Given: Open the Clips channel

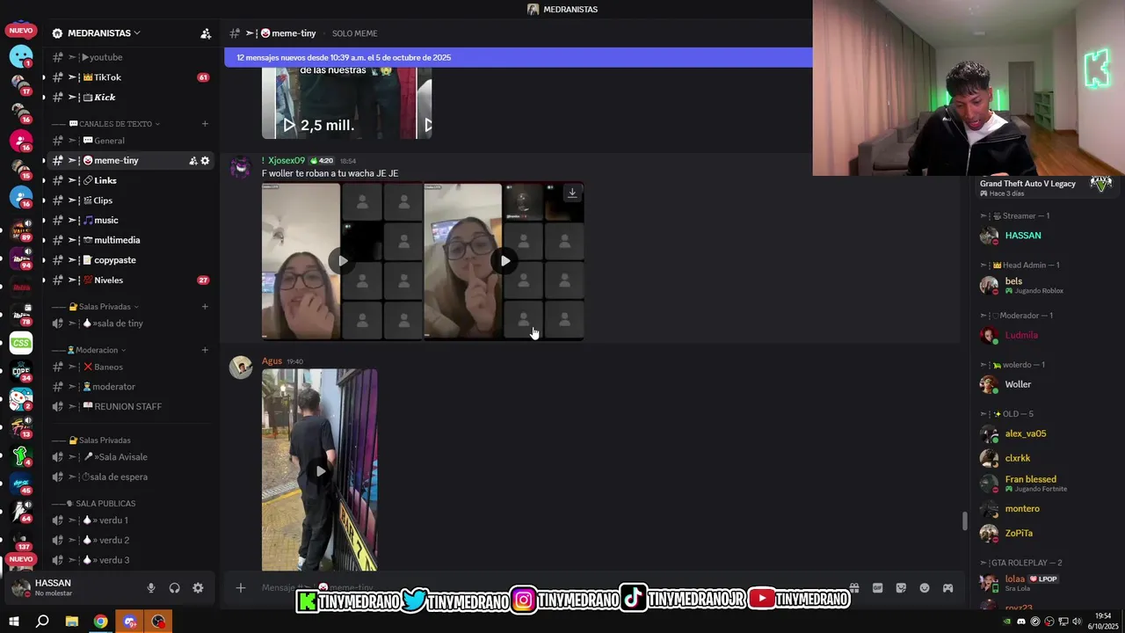Looking at the screenshot, I should tap(129, 200).
